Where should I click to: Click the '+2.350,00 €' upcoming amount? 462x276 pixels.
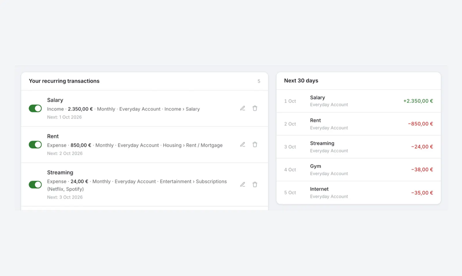click(418, 101)
